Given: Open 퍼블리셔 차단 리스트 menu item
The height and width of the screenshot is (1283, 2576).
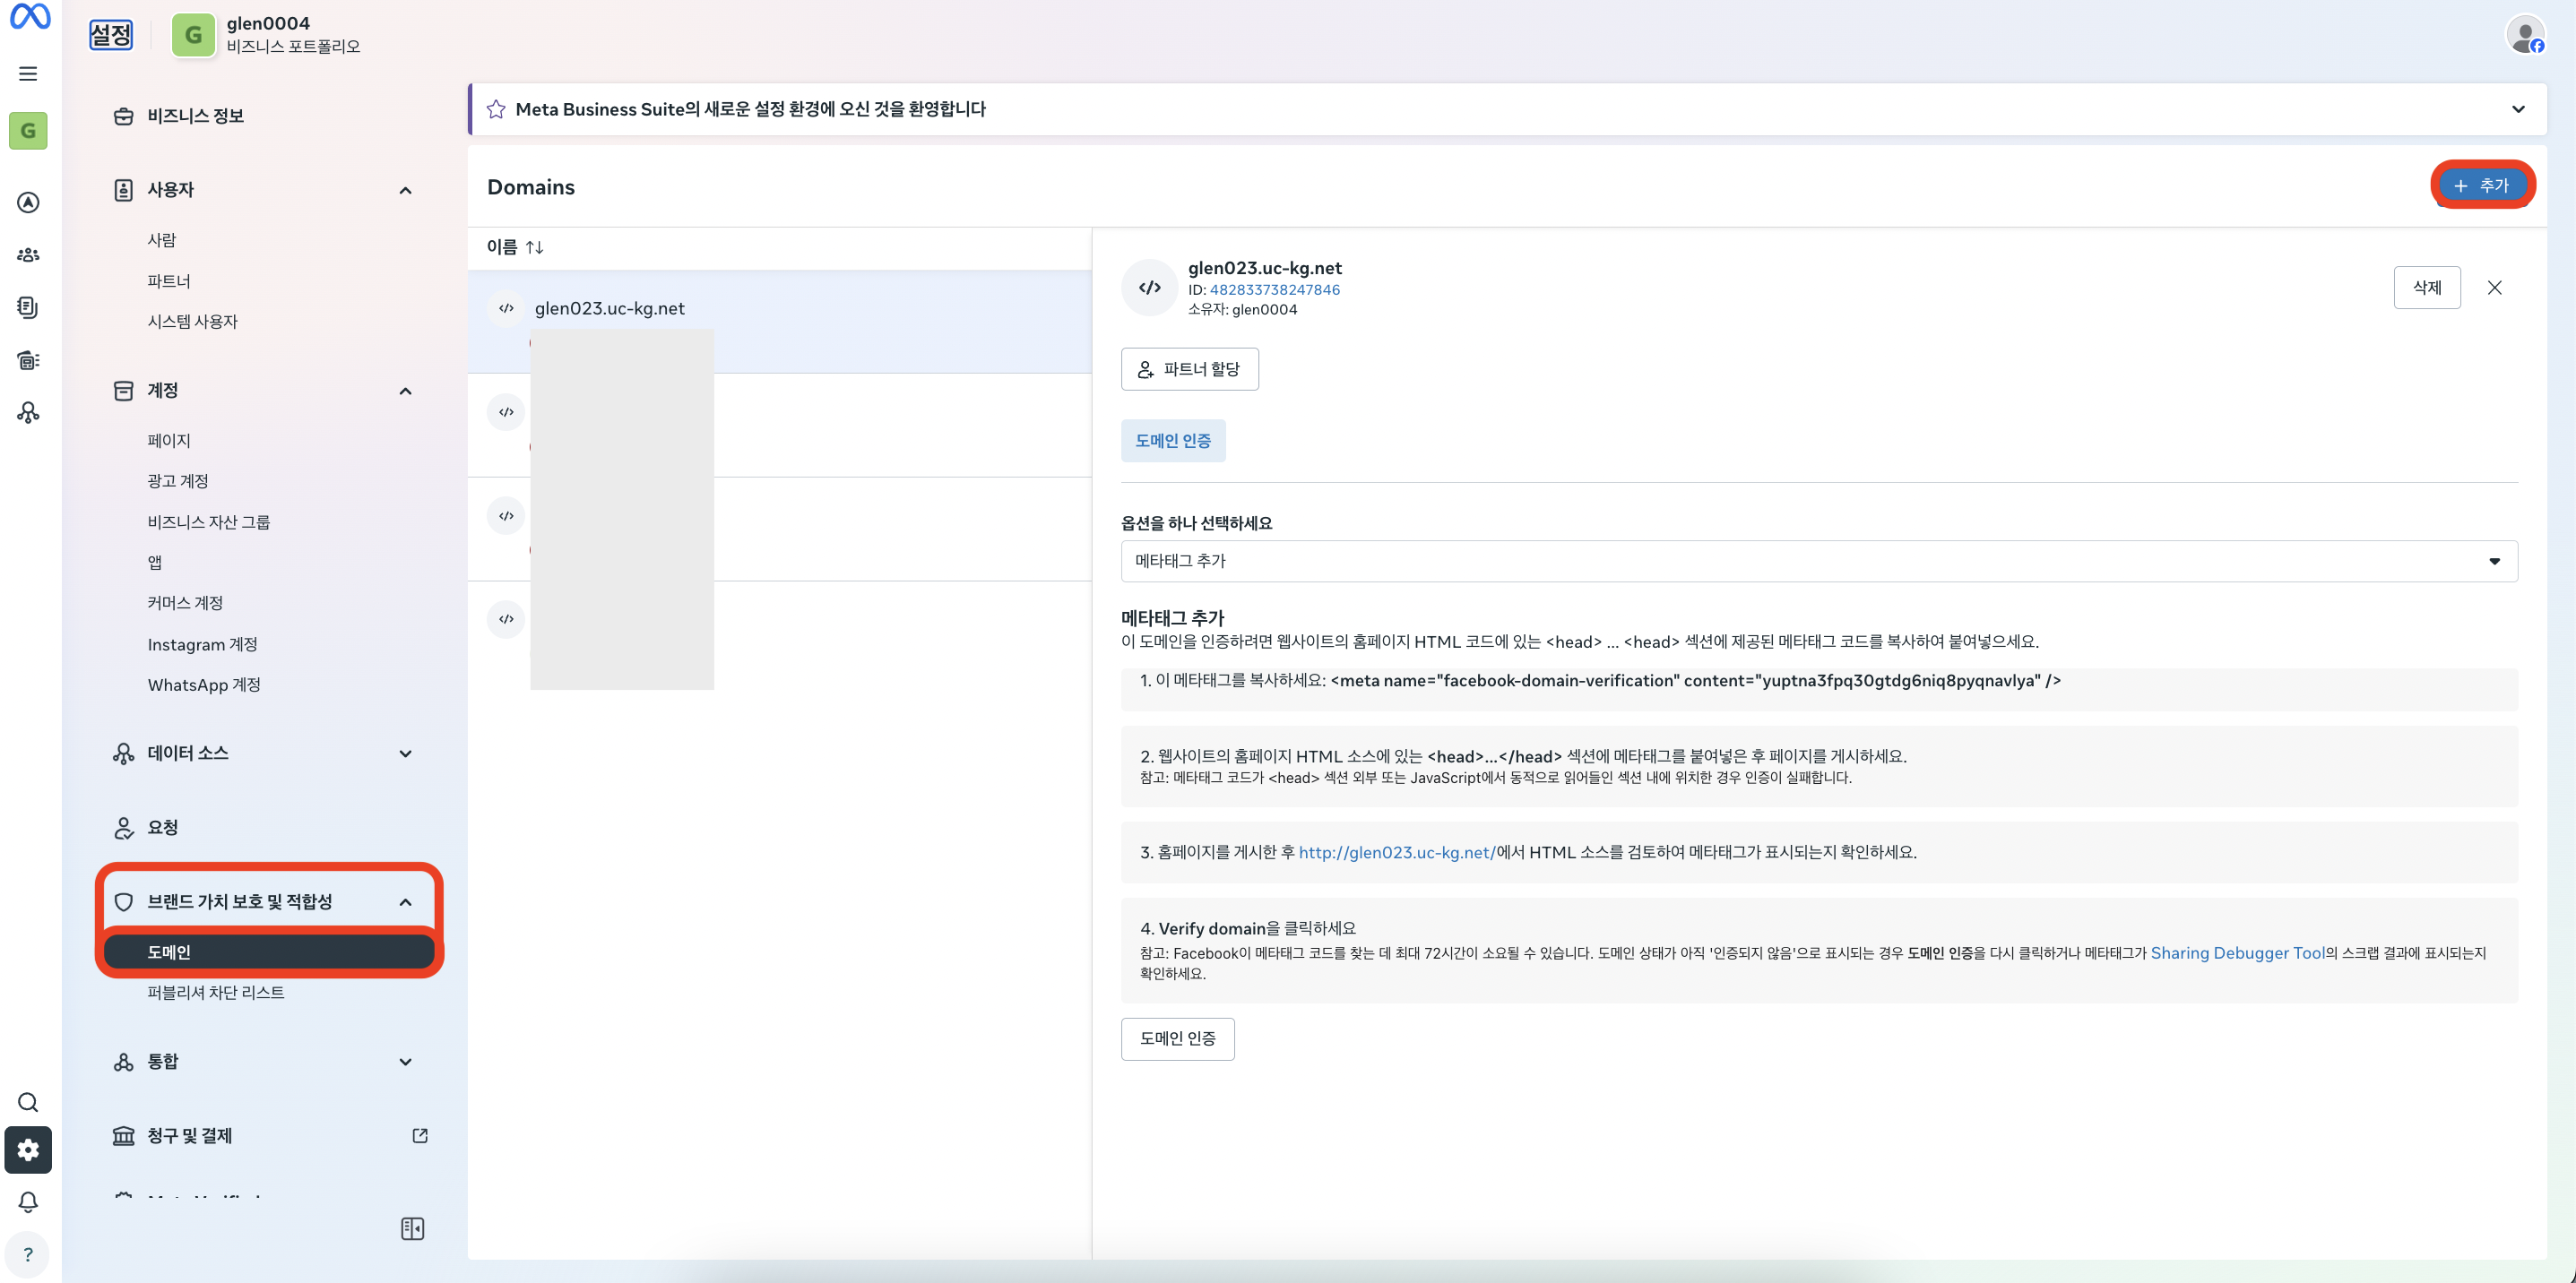Looking at the screenshot, I should pyautogui.click(x=216, y=992).
